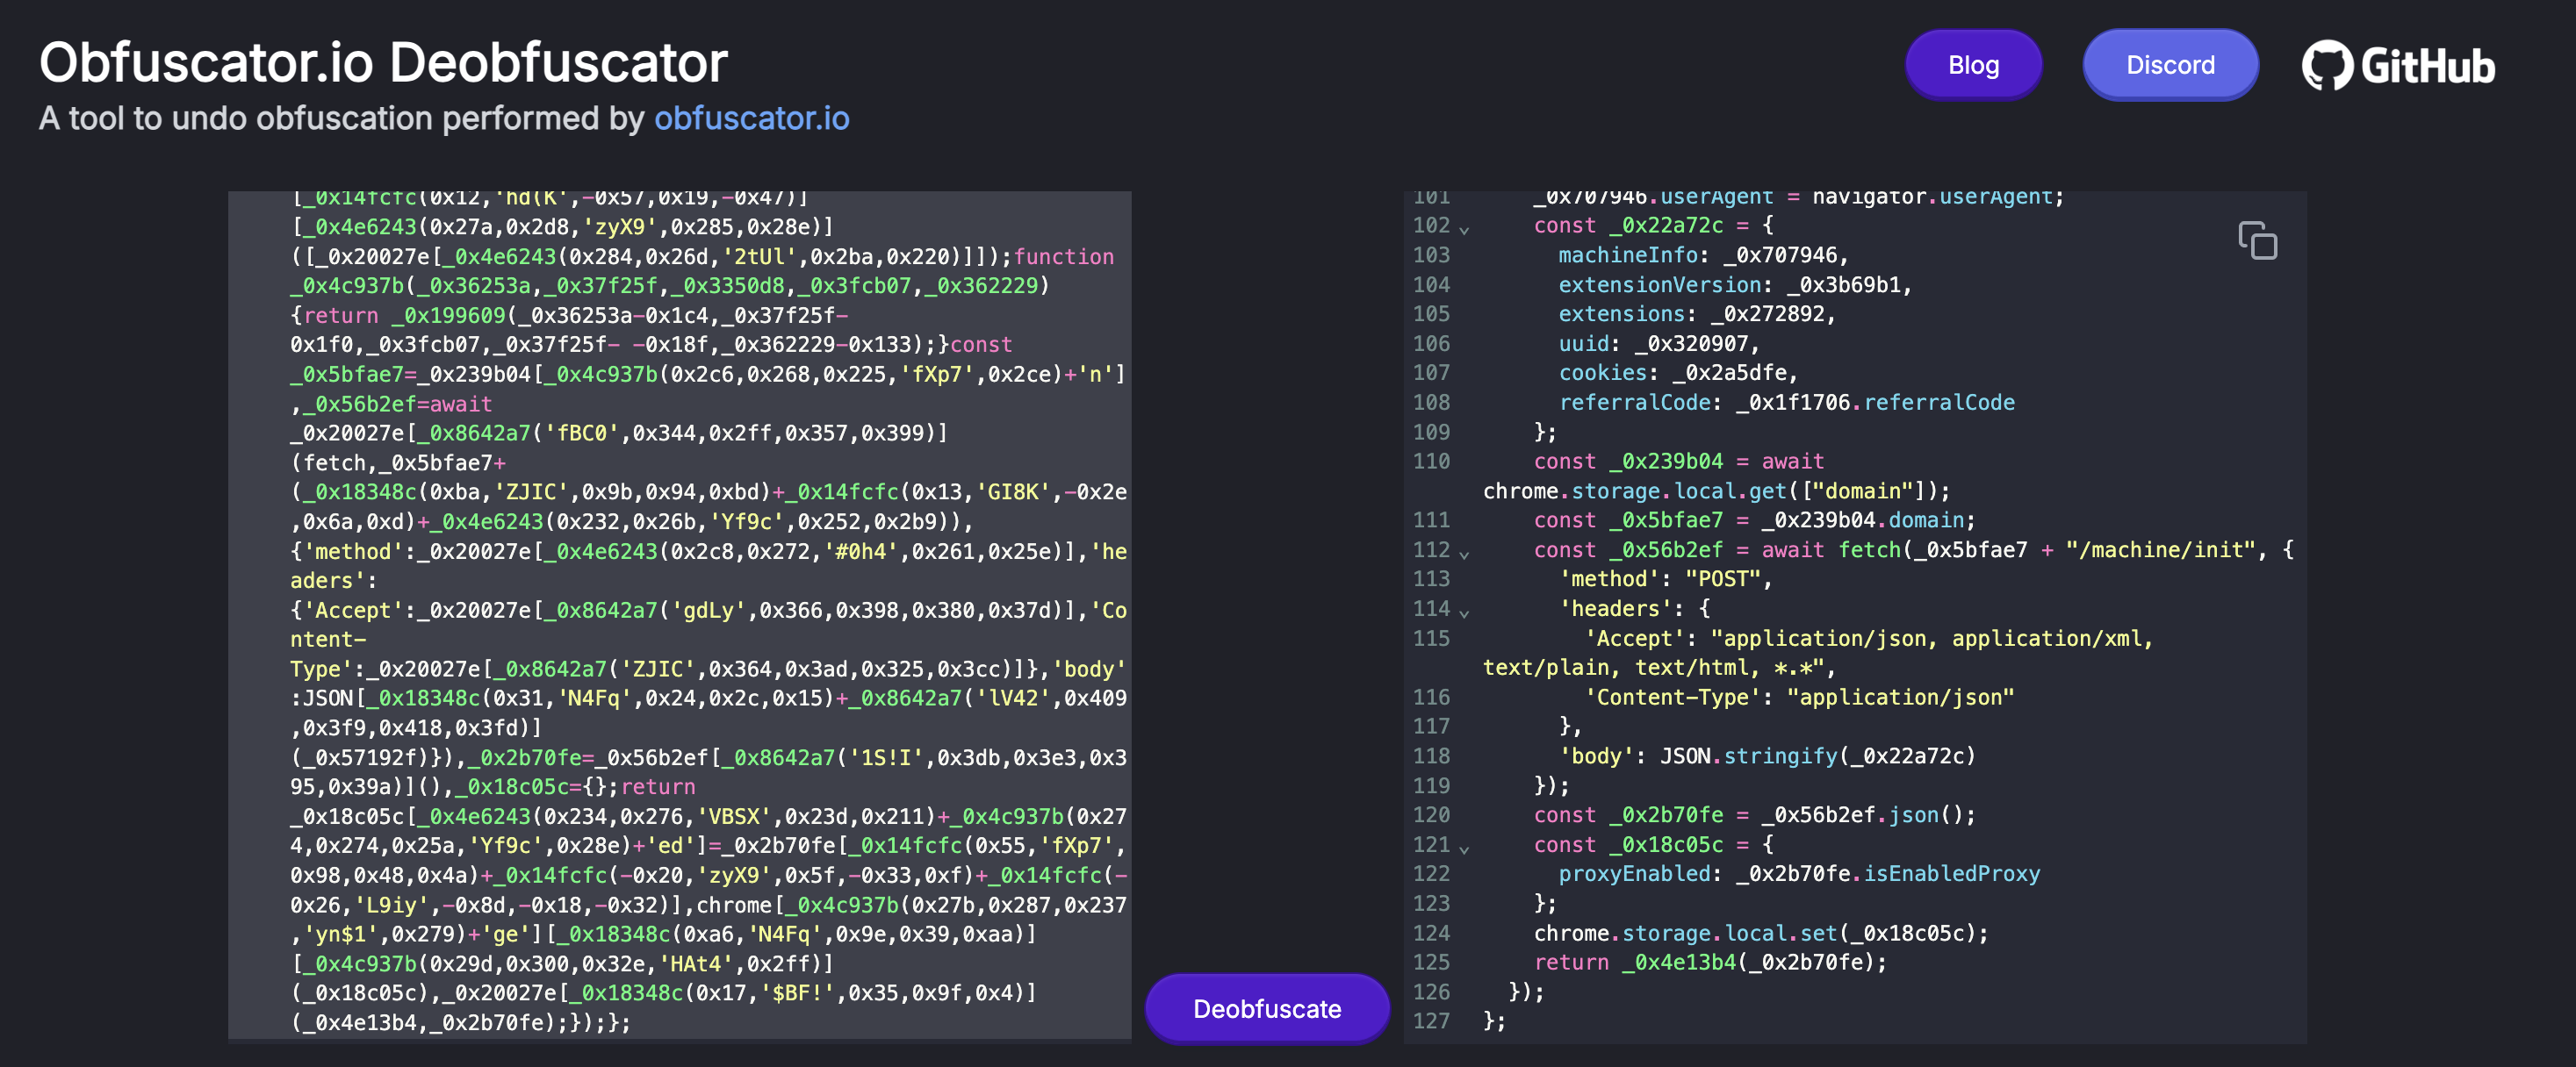Image resolution: width=2576 pixels, height=1067 pixels.
Task: Open the Blog page
Action: [x=1973, y=65]
